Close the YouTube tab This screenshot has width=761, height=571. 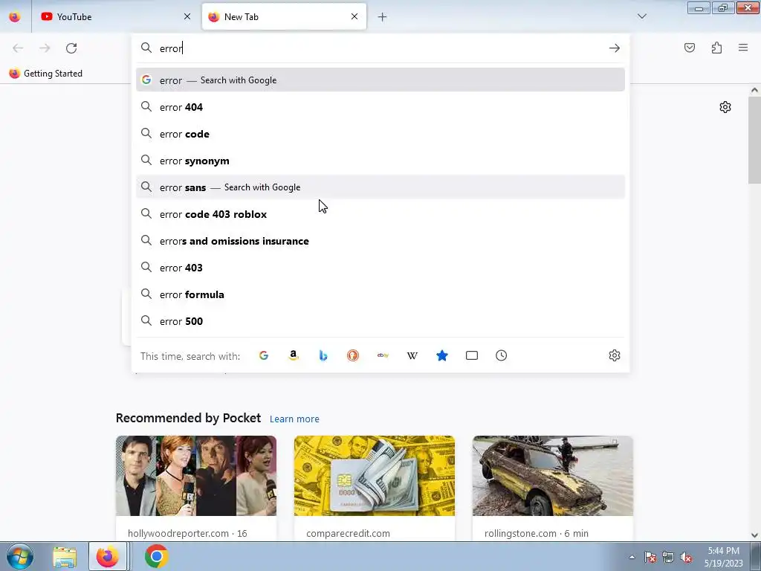tap(187, 16)
